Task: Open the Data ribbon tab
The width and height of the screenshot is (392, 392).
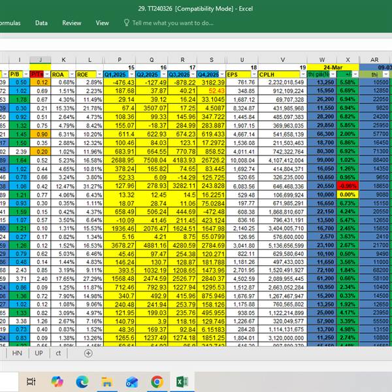Action: (x=41, y=23)
